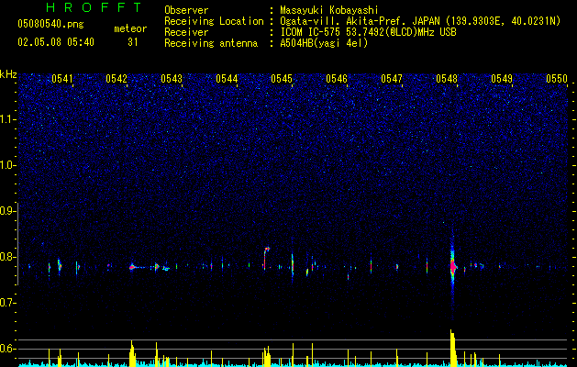Click the 0.7 frequency axis label
The height and width of the screenshot is (367, 577).
pyautogui.click(x=8, y=303)
